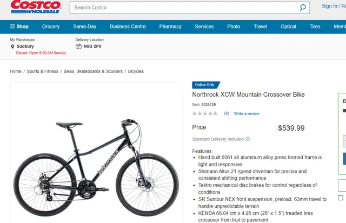Click the five-star rating stars
Viewport: 346px width, 223px height.
tap(205, 113)
